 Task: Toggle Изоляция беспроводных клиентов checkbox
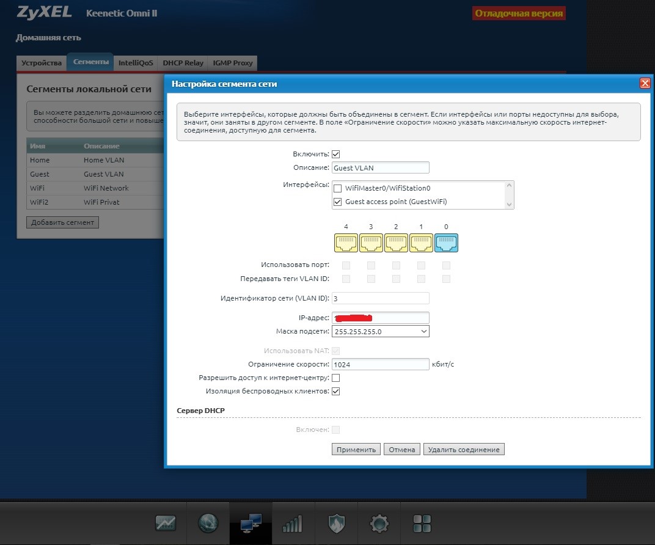click(336, 391)
